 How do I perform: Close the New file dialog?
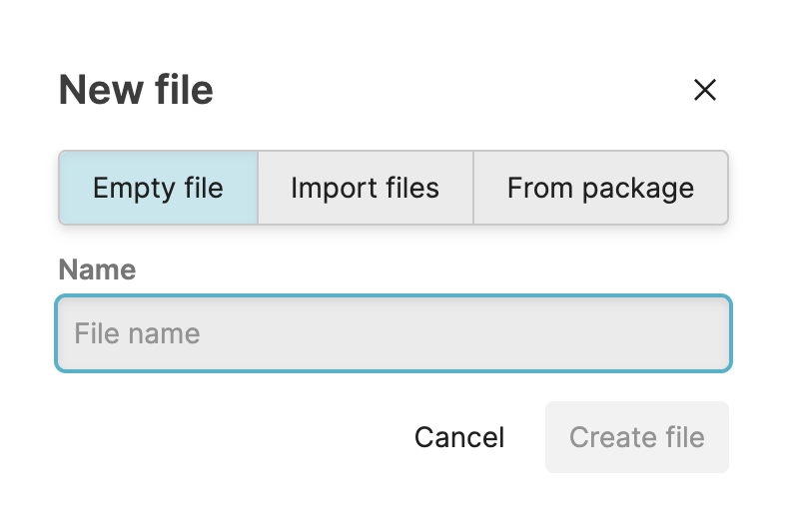(x=705, y=91)
